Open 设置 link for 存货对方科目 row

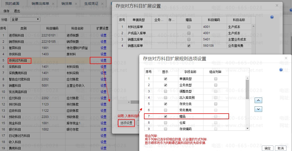pyautogui.click(x=103, y=60)
